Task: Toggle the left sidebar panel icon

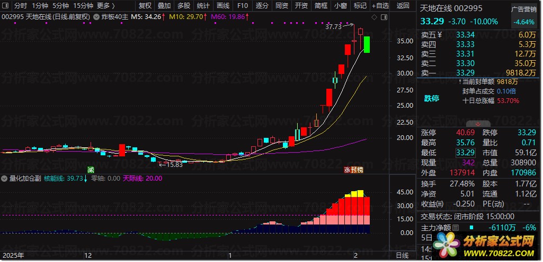Action: click(6, 6)
